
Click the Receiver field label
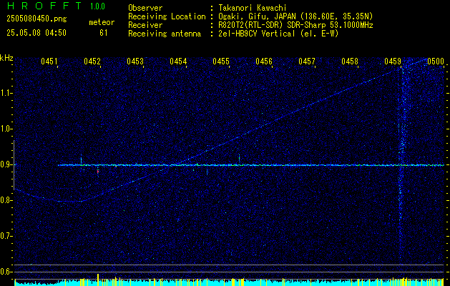coord(145,25)
